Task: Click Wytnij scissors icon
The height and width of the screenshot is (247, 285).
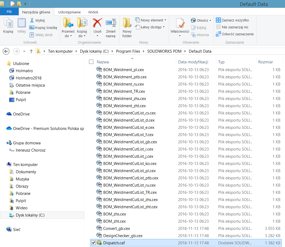Action: click(x=32, y=20)
